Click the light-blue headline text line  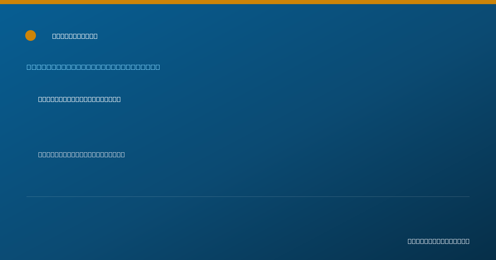(x=93, y=67)
